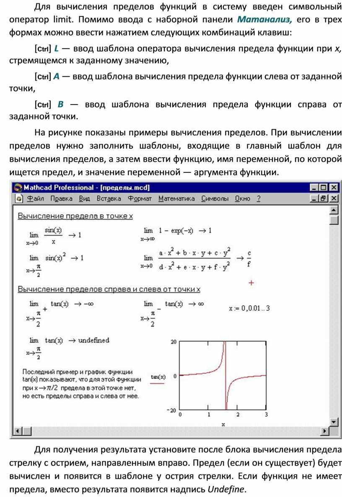Click the tan(x) legend label on plot
The width and height of the screenshot is (342, 497).
click(158, 377)
